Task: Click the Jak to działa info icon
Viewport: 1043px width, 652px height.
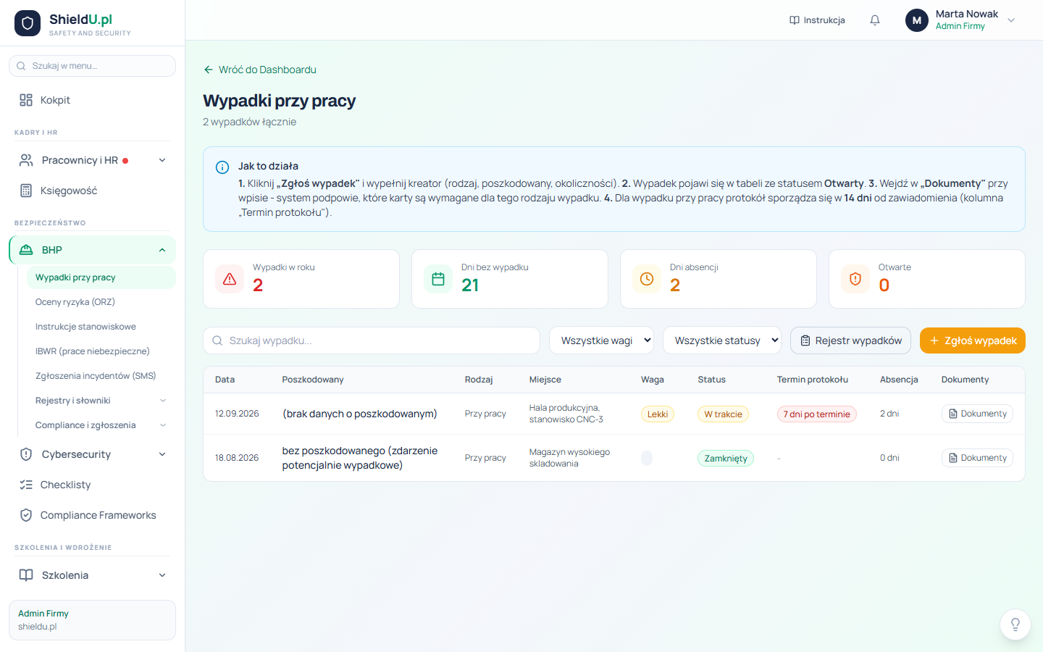Action: click(x=222, y=167)
